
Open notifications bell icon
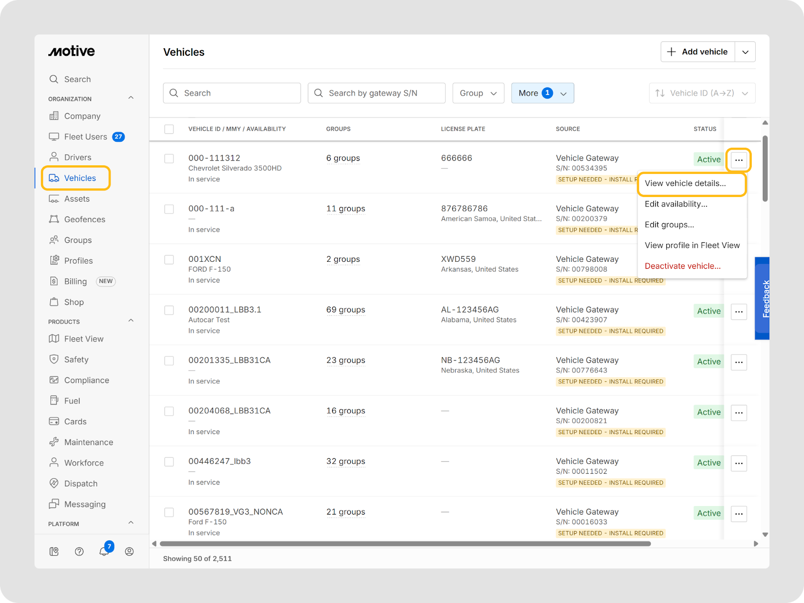[x=104, y=551]
